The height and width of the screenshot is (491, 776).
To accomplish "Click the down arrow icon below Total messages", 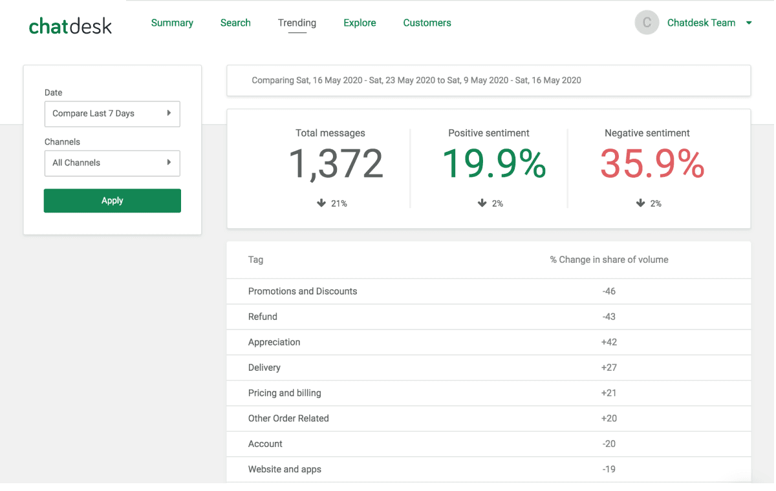I will pos(321,203).
